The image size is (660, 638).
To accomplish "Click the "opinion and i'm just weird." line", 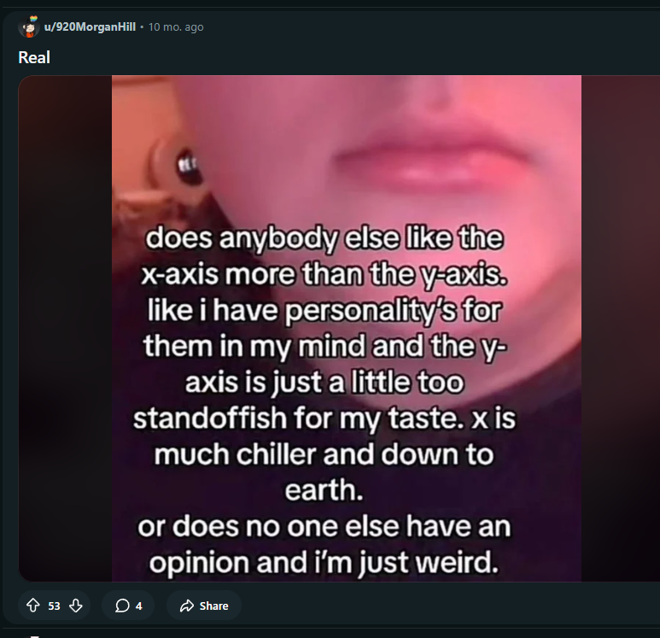I will coord(324,563).
